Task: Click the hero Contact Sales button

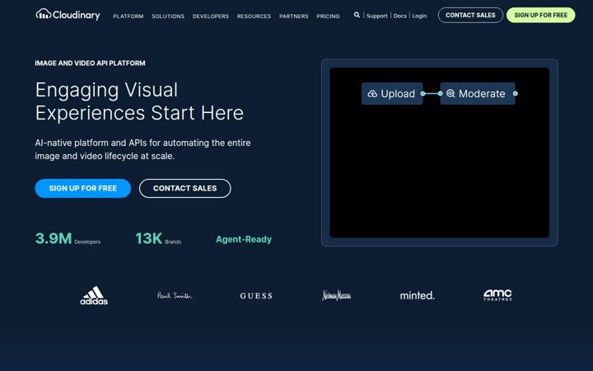Action: [185, 188]
